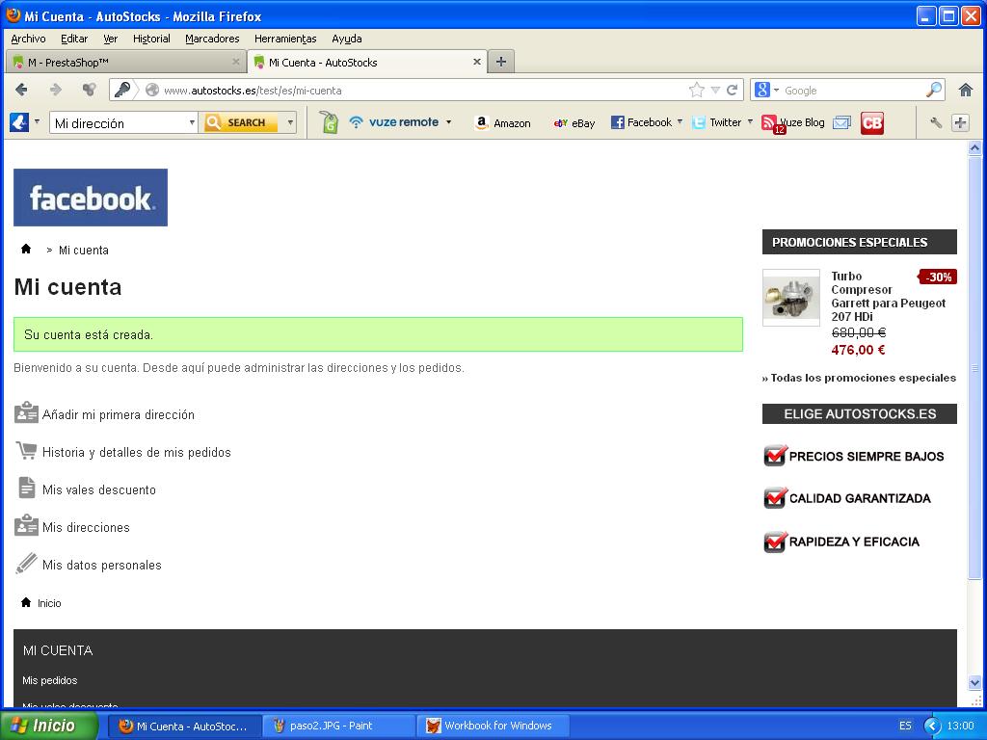Viewport: 987px width, 740px height.
Task: Open a new tab with the plus button
Action: (x=501, y=62)
